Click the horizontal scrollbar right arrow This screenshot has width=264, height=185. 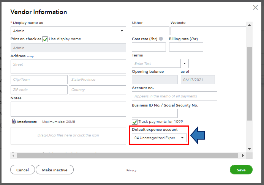click(243, 155)
